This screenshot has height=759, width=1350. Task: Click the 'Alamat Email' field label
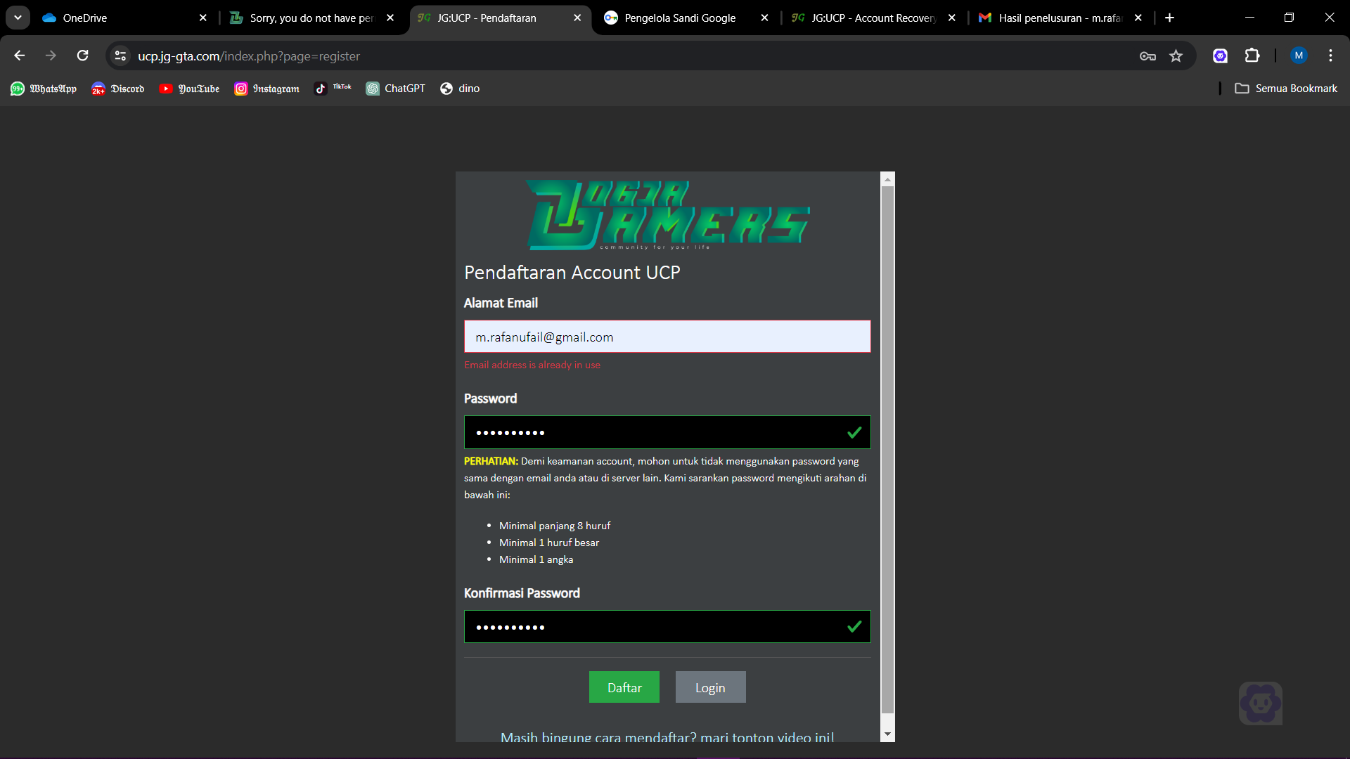[x=501, y=303]
